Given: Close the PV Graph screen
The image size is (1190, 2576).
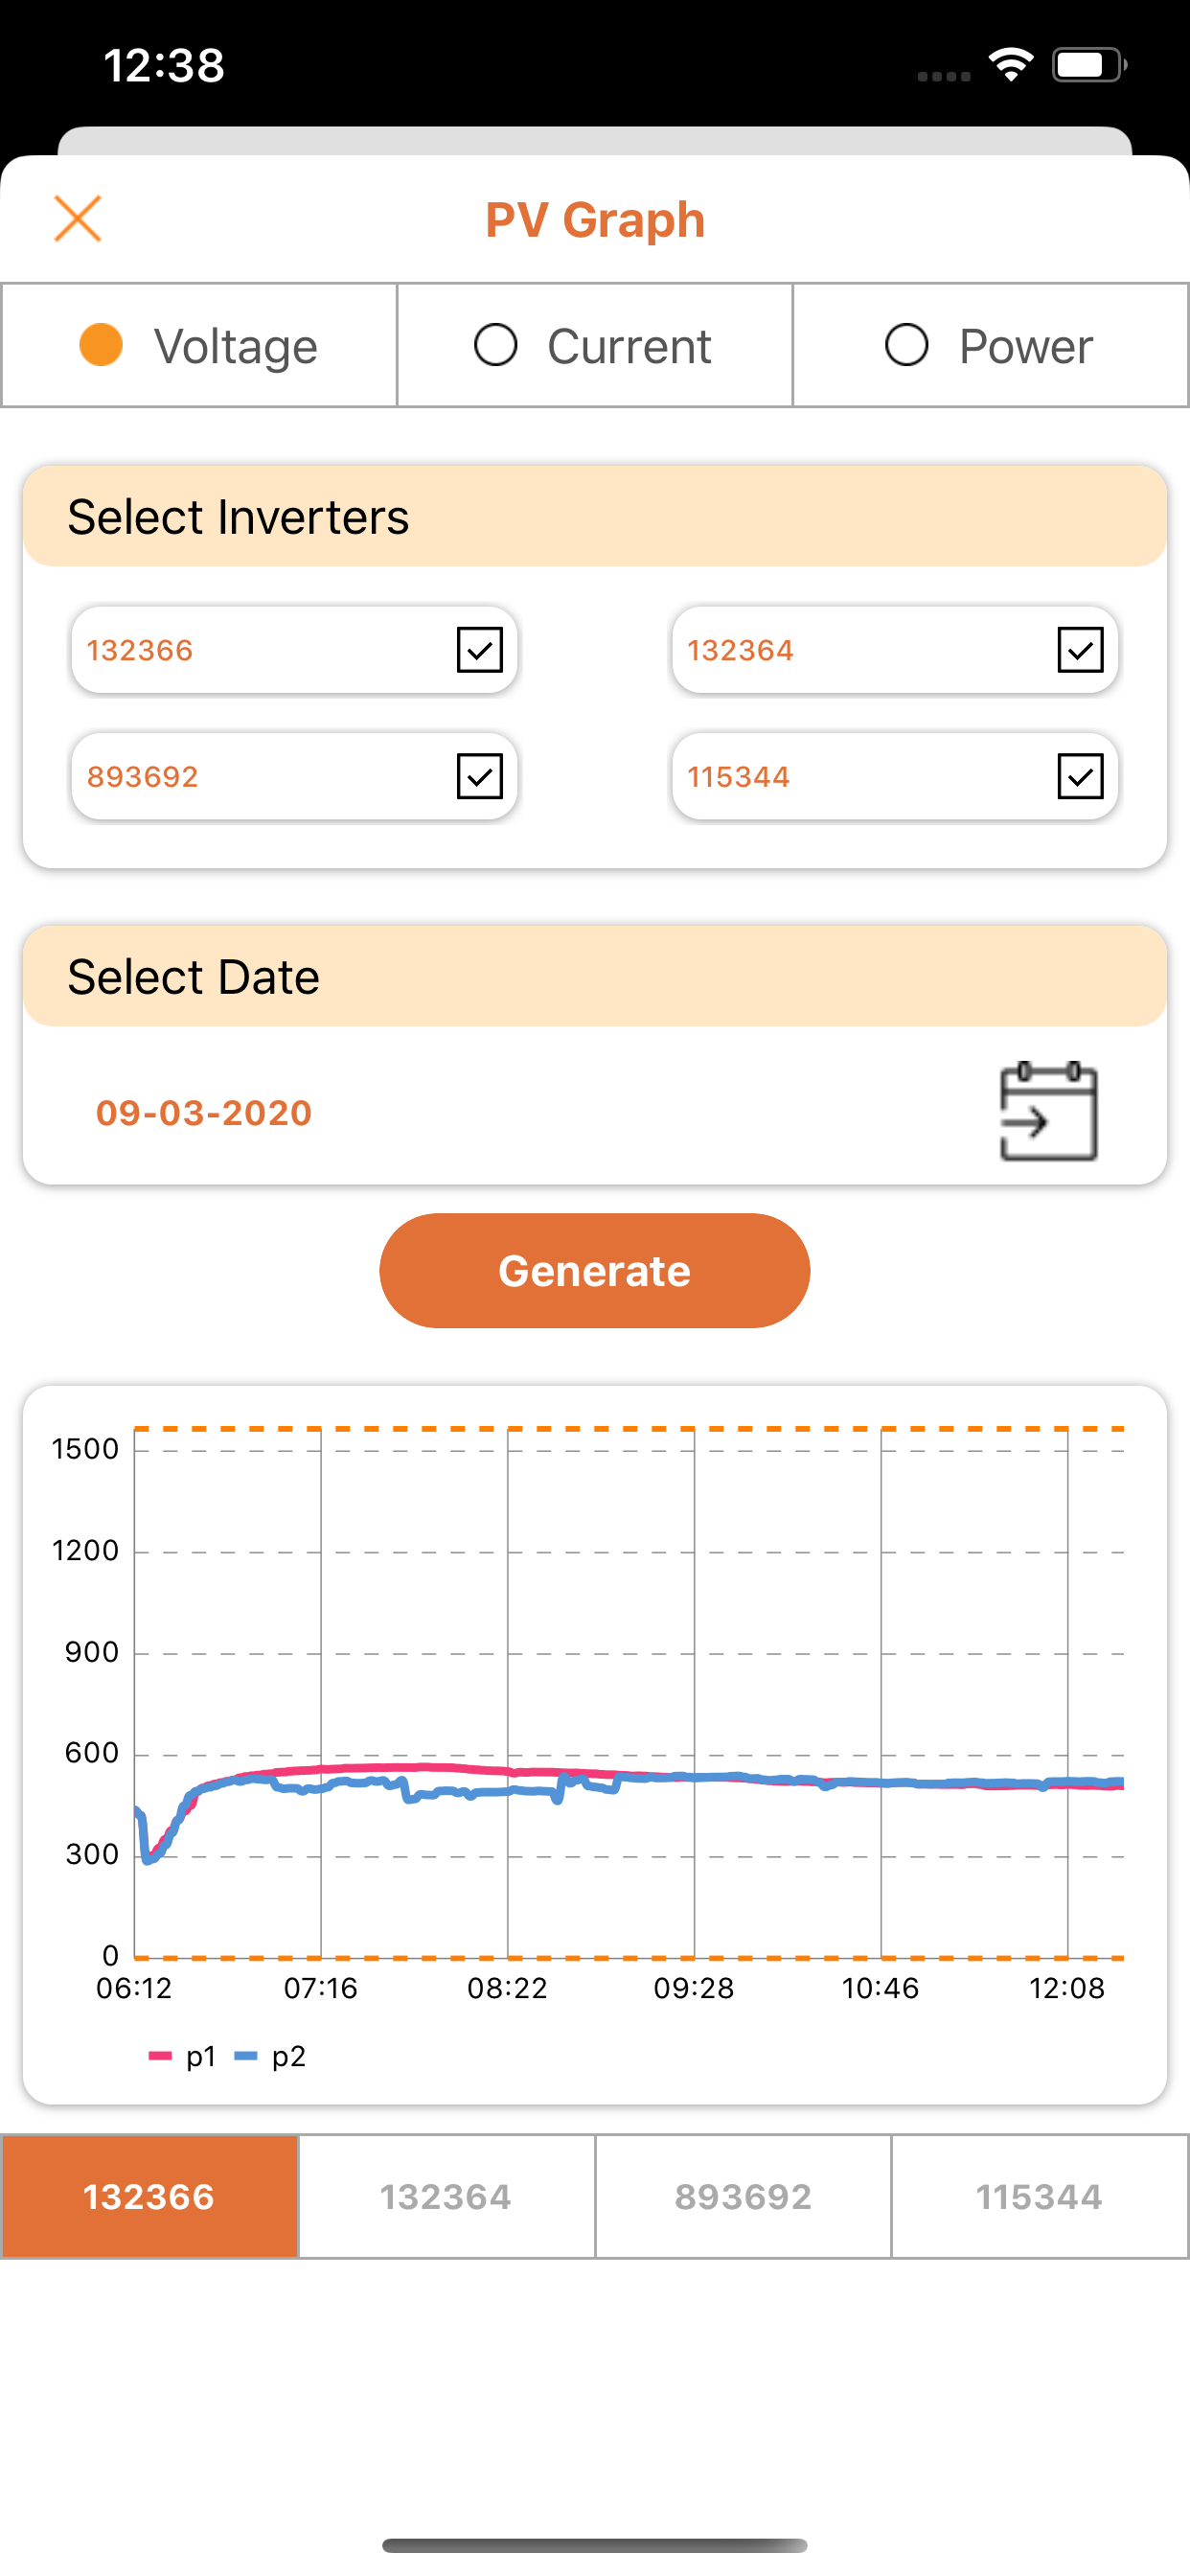Looking at the screenshot, I should [x=79, y=218].
